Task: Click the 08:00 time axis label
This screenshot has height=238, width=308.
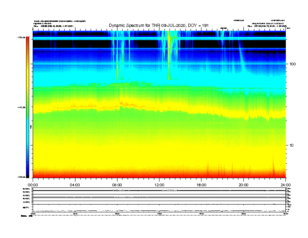Action: pyautogui.click(x=117, y=185)
